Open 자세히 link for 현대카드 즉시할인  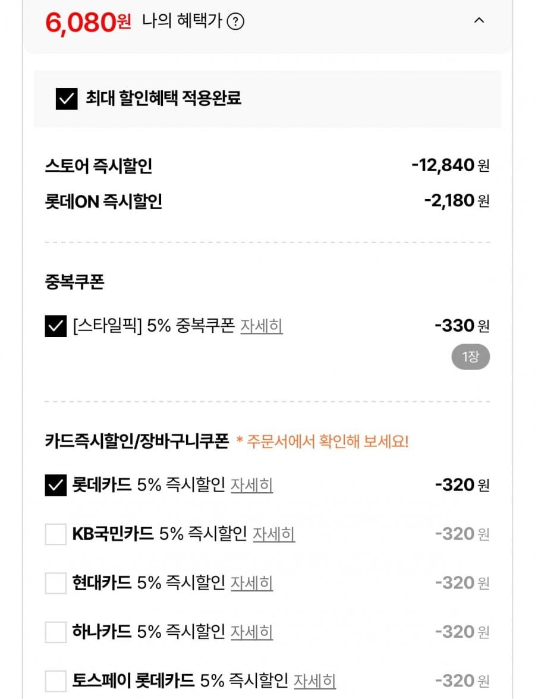coord(251,583)
